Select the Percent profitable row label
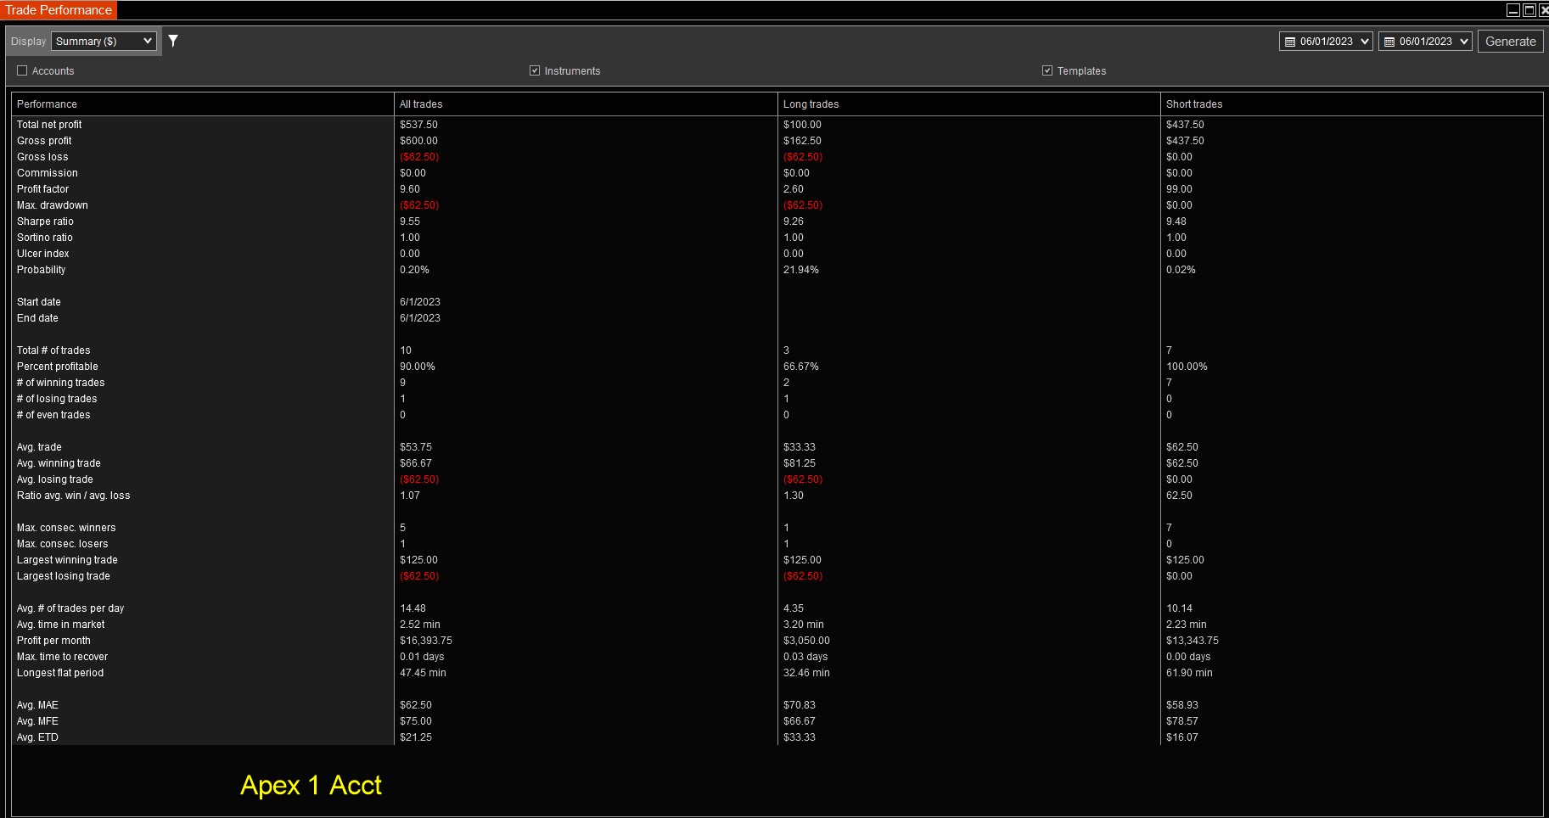This screenshot has width=1549, height=818. pyautogui.click(x=58, y=367)
